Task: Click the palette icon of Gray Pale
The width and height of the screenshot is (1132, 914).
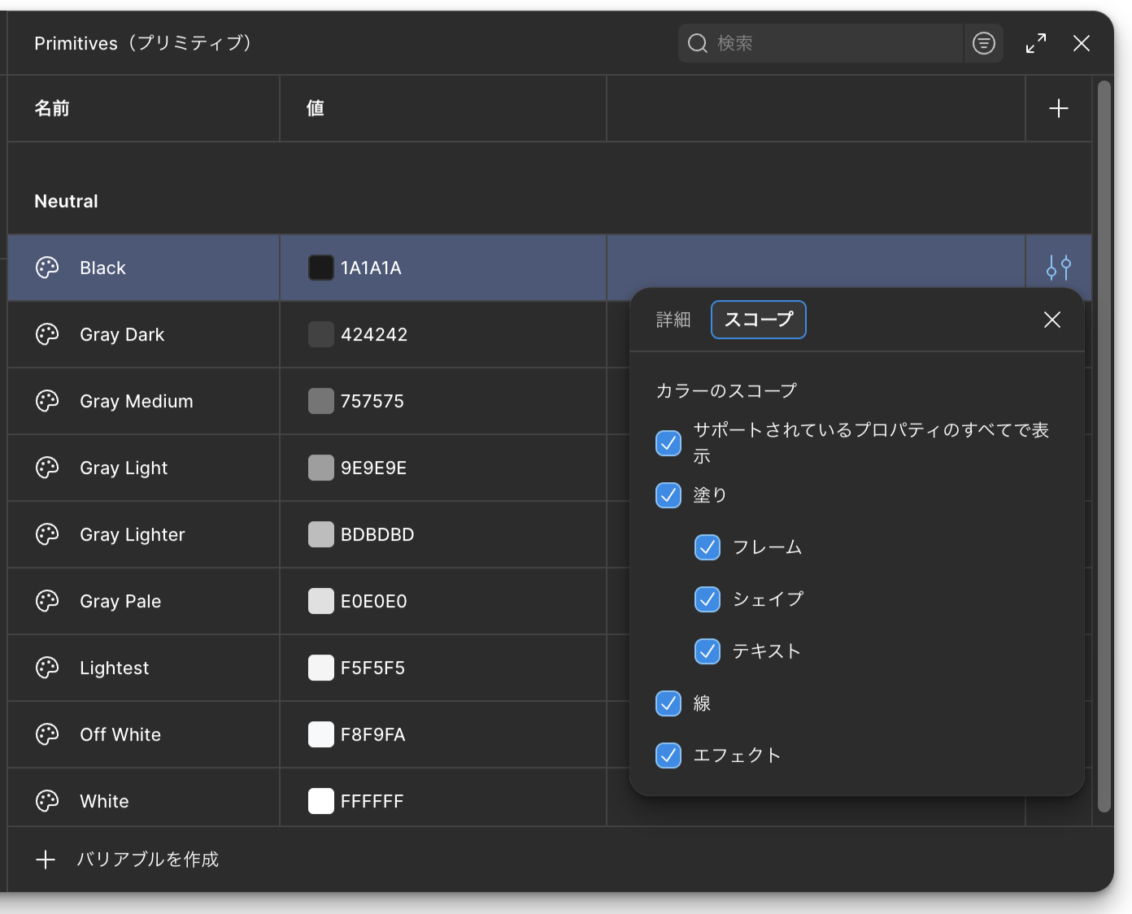Action: tap(47, 601)
